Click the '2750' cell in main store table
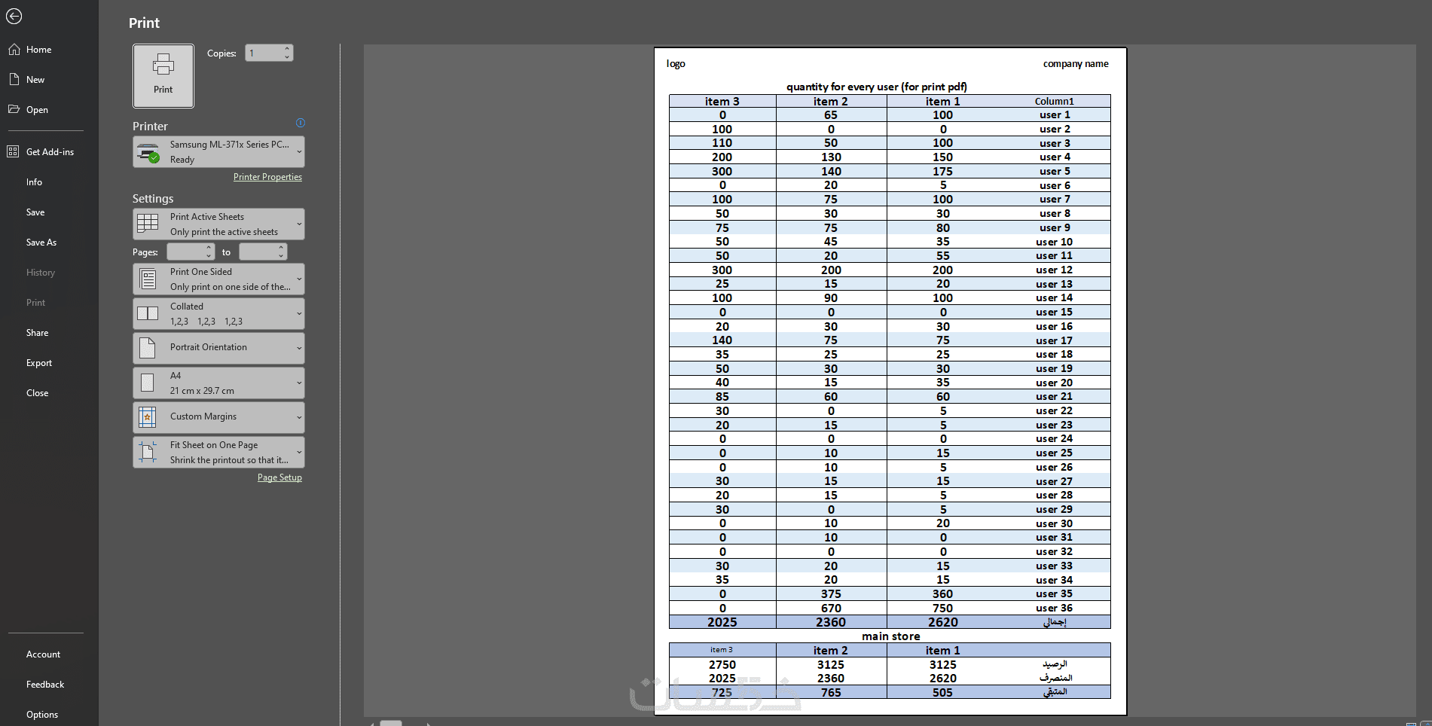Screen dimensions: 1432x726 pyautogui.click(x=722, y=664)
